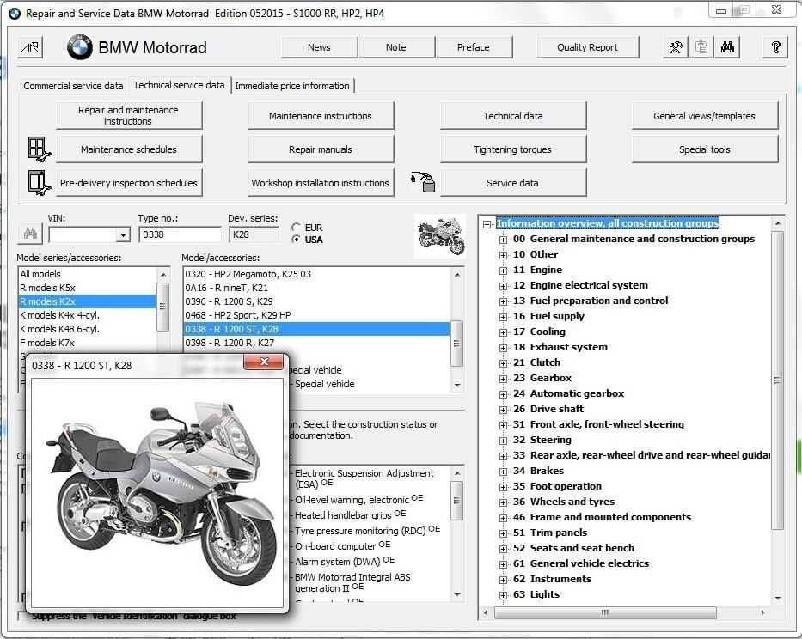Click the Dev. series field showing K28
Viewport: 802px width, 639px height.
254,234
